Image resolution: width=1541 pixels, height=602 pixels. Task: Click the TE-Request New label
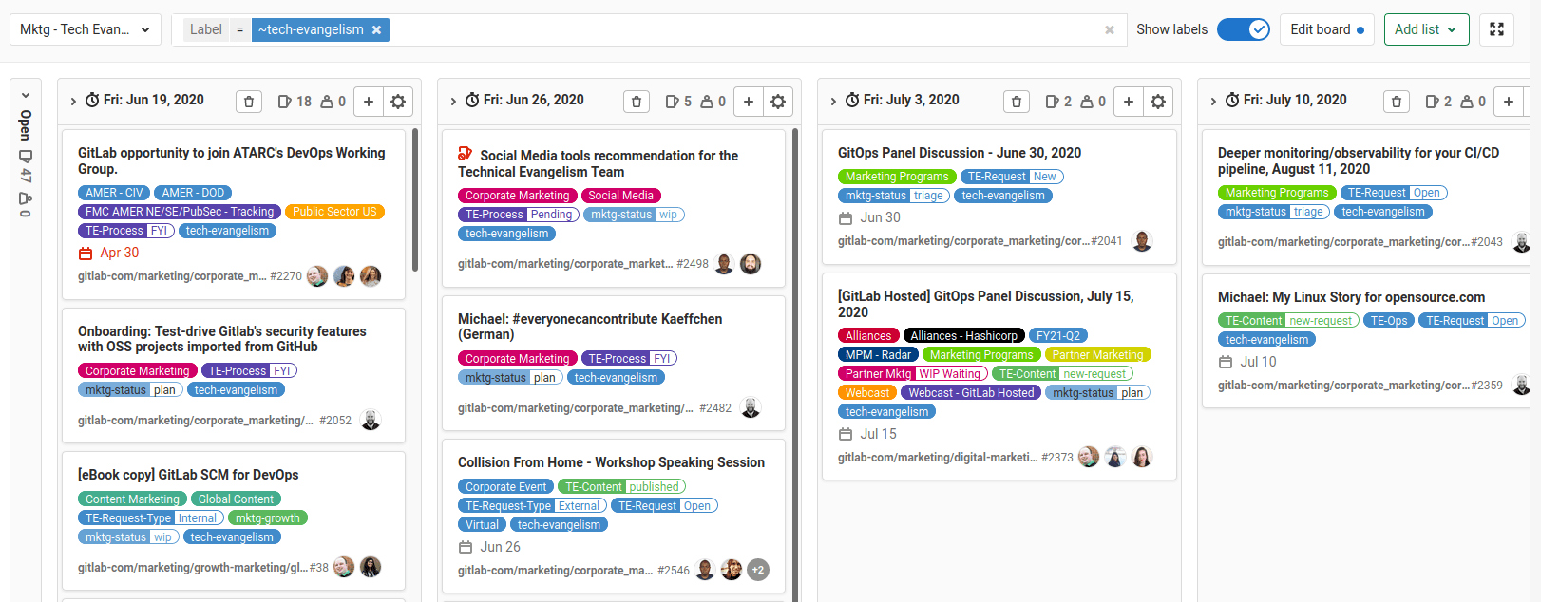point(1012,177)
